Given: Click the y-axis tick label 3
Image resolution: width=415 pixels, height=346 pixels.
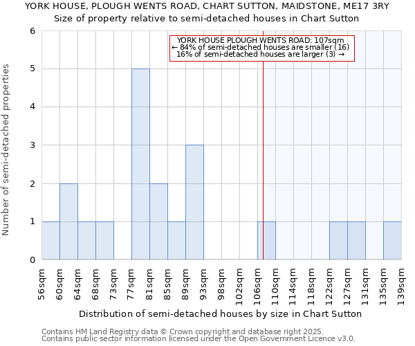Looking at the screenshot, I should click(33, 145).
